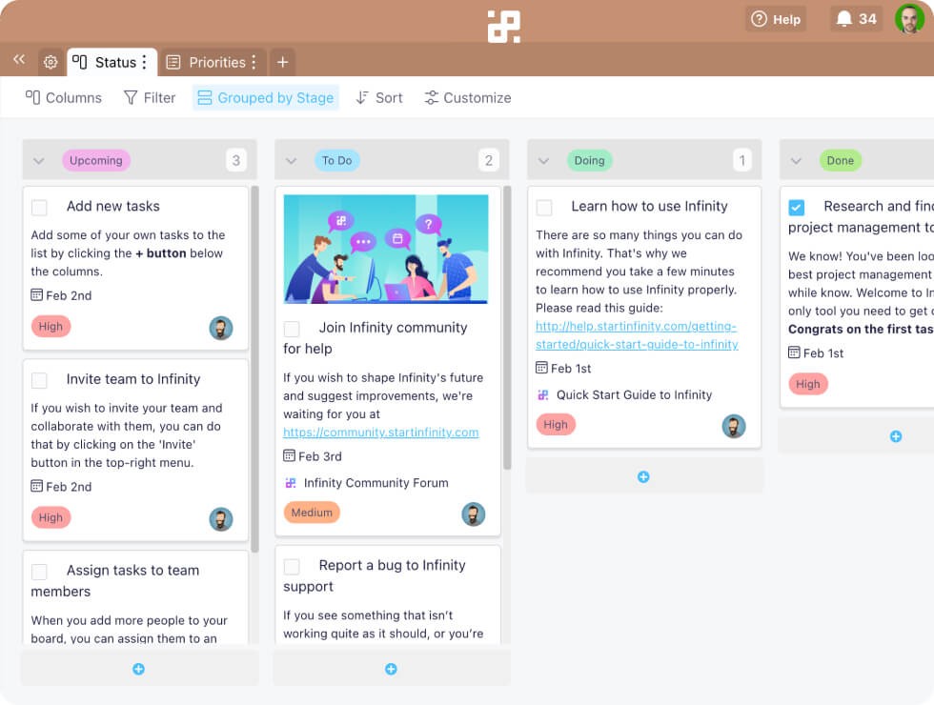Viewport: 934px width, 705px height.
Task: Click the Infinity logo in header
Action: [x=504, y=27]
